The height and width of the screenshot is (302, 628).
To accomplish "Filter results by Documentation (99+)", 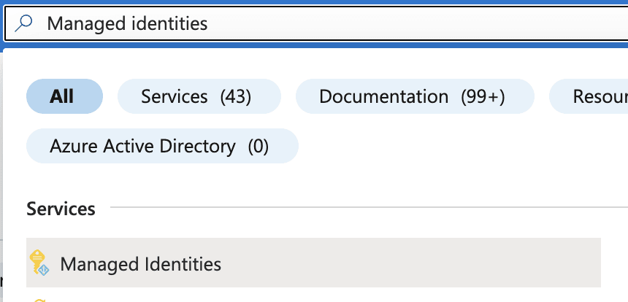I will 415,96.
